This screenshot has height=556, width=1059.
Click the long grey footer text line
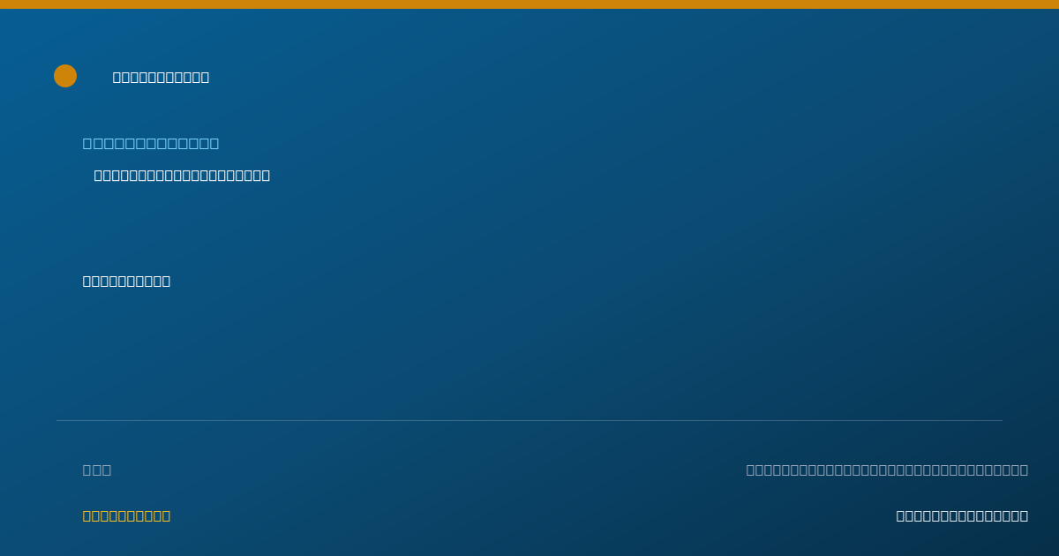(x=887, y=470)
